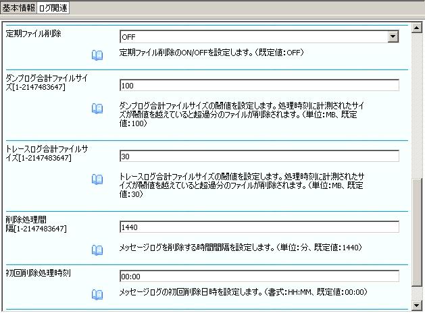Image resolution: width=425 pixels, height=313 pixels.
Task: Click description メッセージログの初回削除日時を設定します
Action: (243, 291)
